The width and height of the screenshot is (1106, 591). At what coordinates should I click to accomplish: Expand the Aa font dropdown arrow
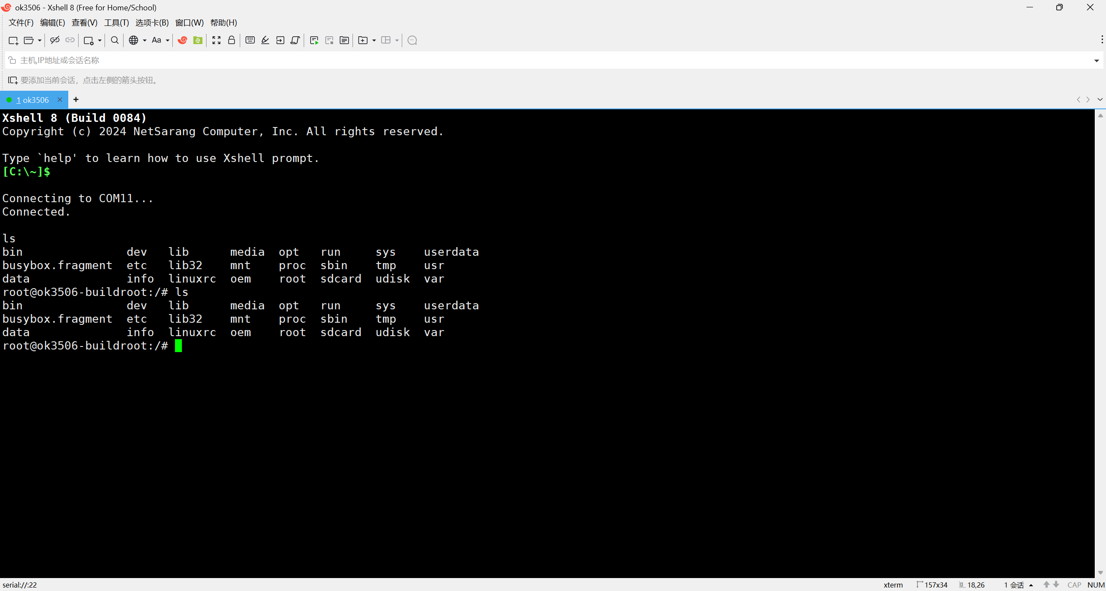coord(168,40)
